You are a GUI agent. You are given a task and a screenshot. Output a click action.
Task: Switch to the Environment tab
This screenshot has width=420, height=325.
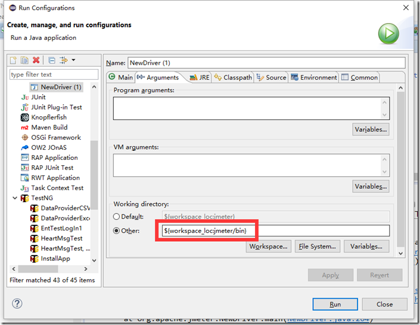click(x=314, y=77)
